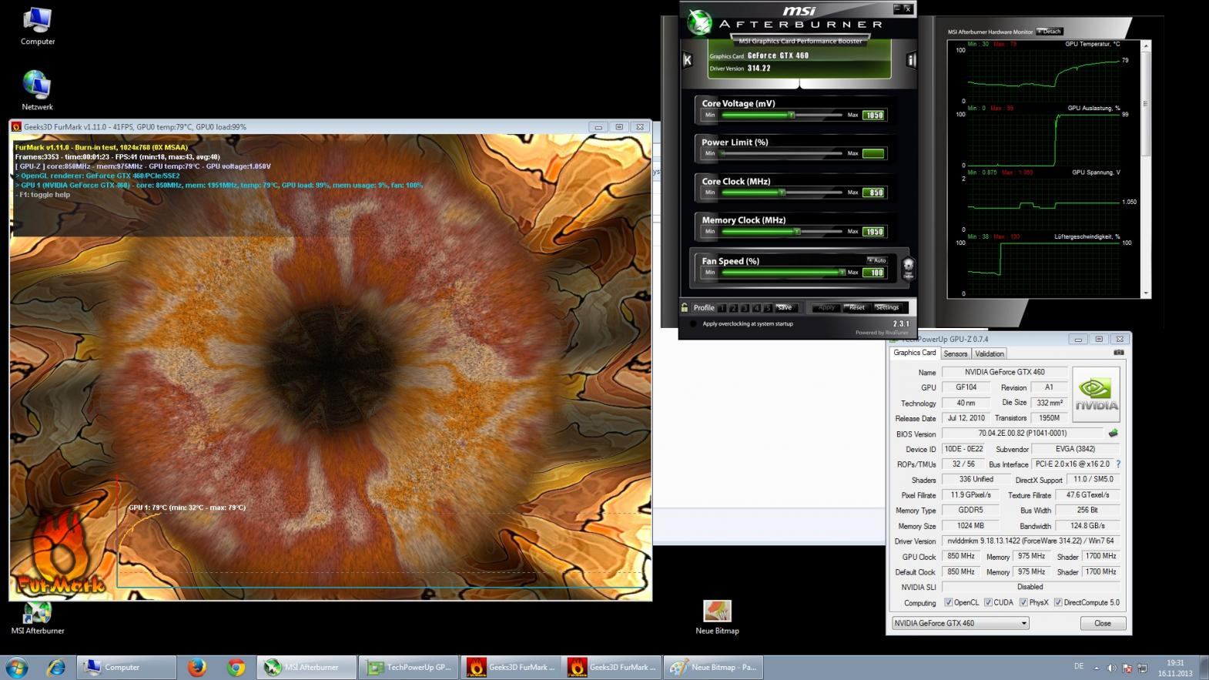Click the Core Voltage value field 1050
Screen dimensions: 1209x680
click(x=873, y=115)
